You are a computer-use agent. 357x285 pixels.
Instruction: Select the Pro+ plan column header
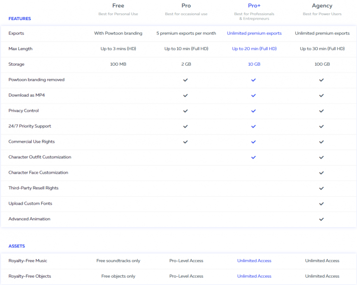(x=254, y=6)
